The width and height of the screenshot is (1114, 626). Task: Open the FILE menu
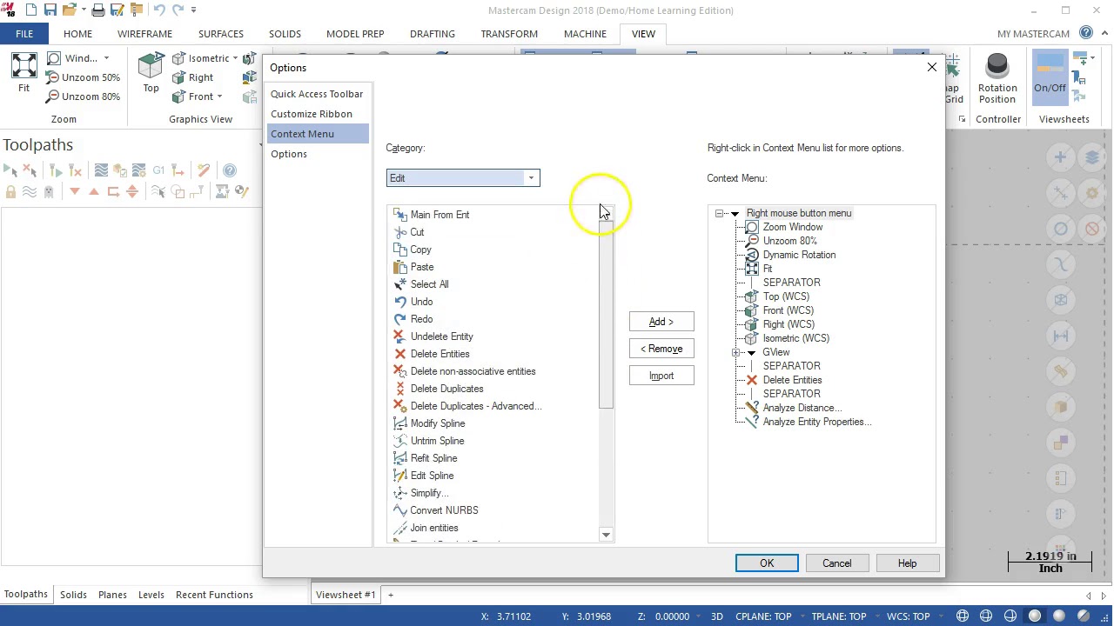click(x=24, y=34)
